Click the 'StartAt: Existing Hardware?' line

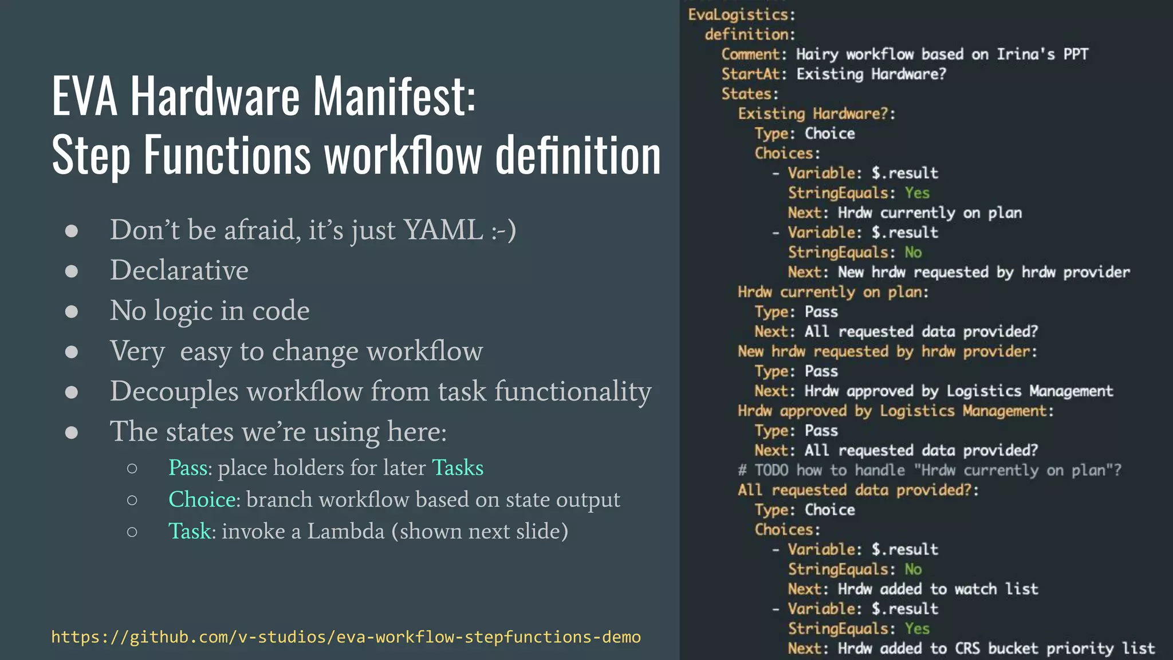pos(833,74)
